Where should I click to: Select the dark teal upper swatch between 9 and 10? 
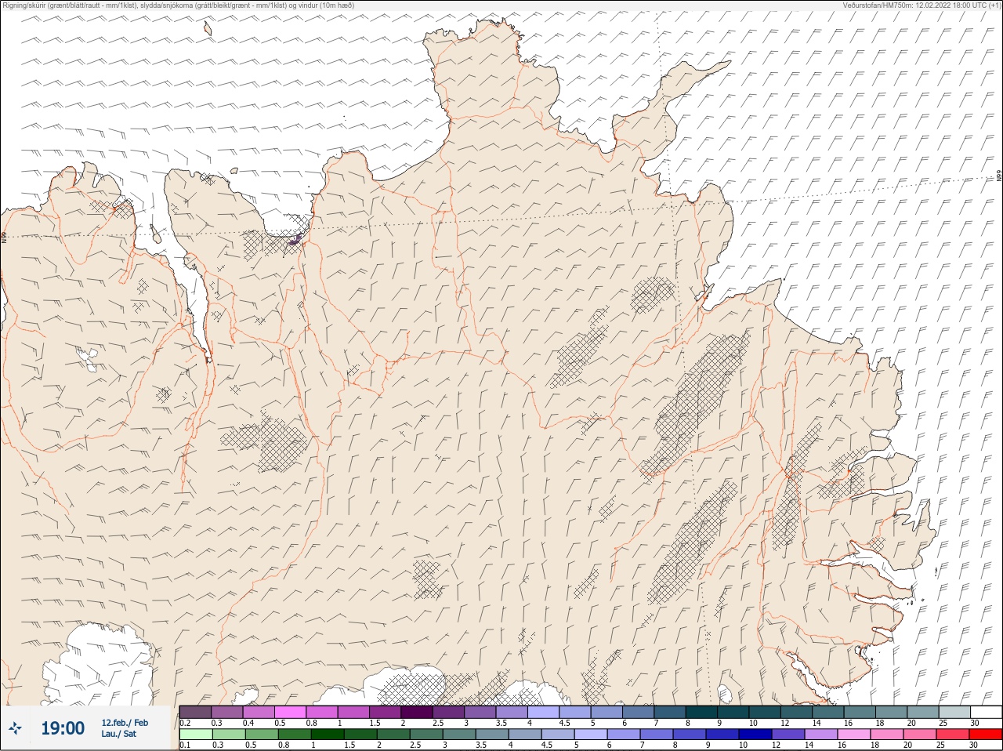[x=733, y=712]
